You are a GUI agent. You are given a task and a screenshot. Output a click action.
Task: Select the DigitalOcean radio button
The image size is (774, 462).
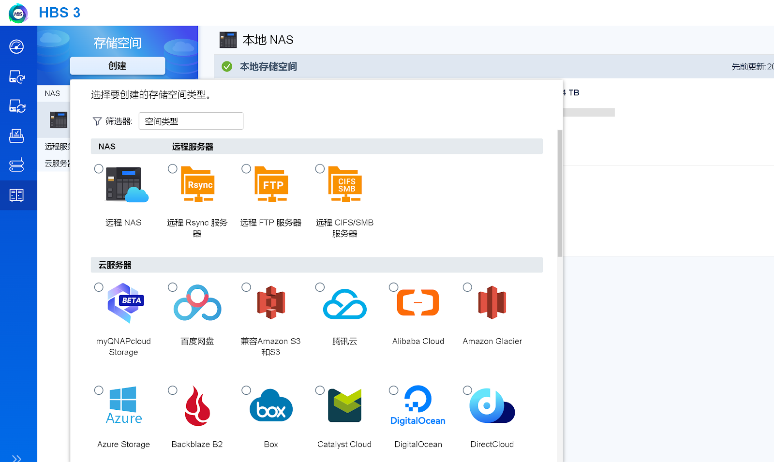pyautogui.click(x=394, y=390)
